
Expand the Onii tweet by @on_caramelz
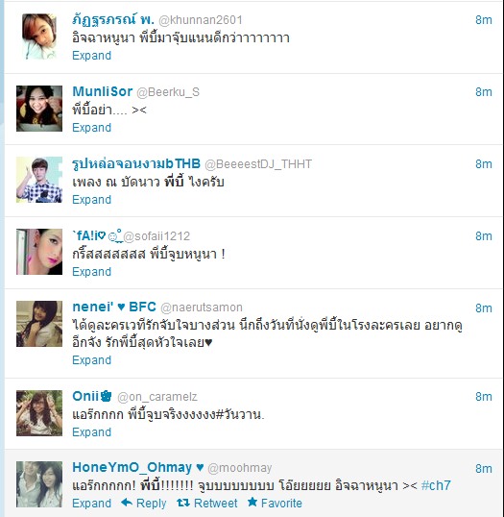(x=91, y=431)
